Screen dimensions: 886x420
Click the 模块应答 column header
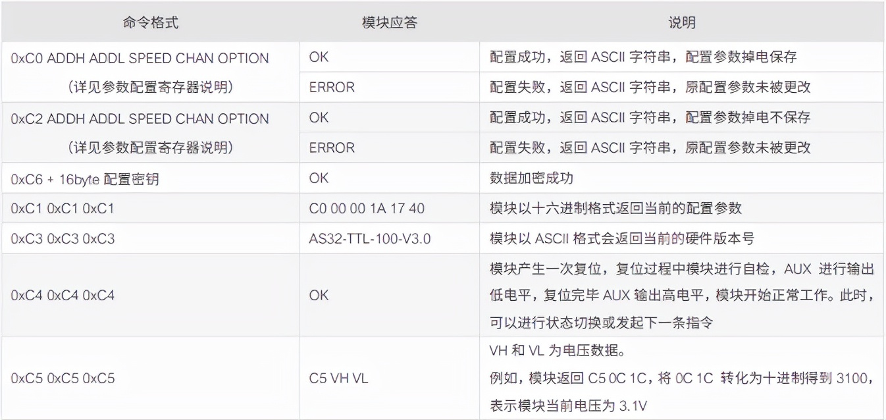[x=390, y=23]
